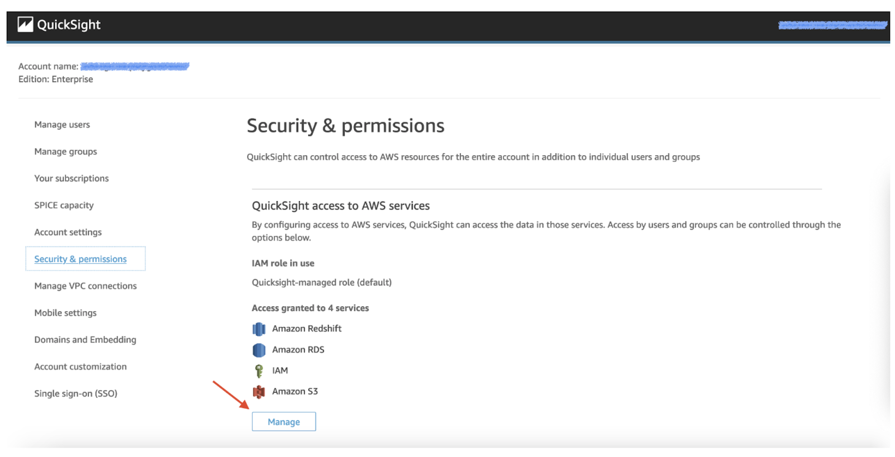Open Manage users in sidebar

click(62, 125)
